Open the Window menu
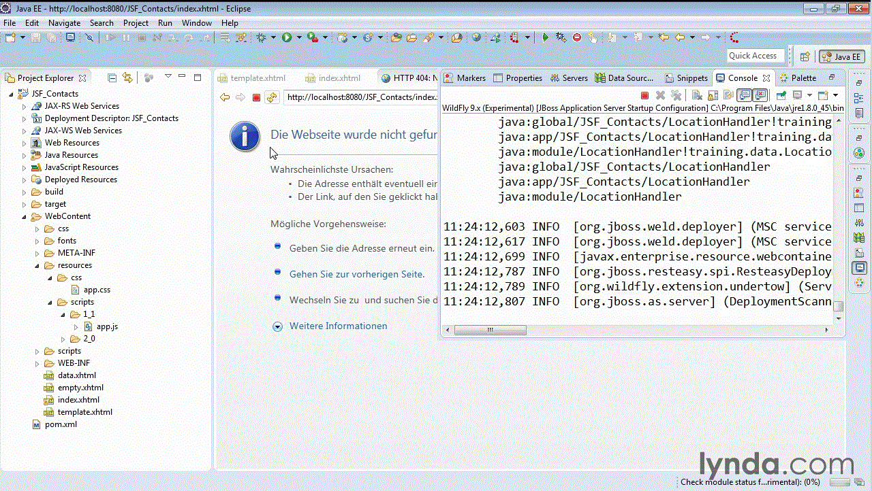Screen dimensions: 872x491 pyautogui.click(x=196, y=22)
